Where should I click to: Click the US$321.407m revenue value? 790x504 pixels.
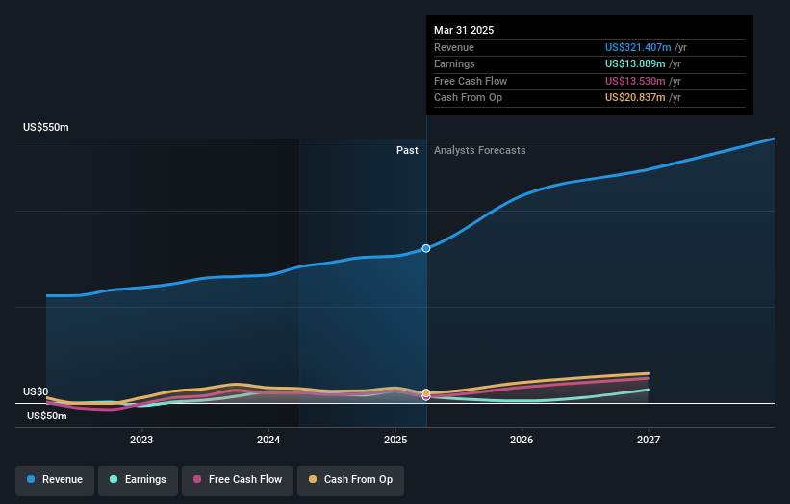(638, 47)
